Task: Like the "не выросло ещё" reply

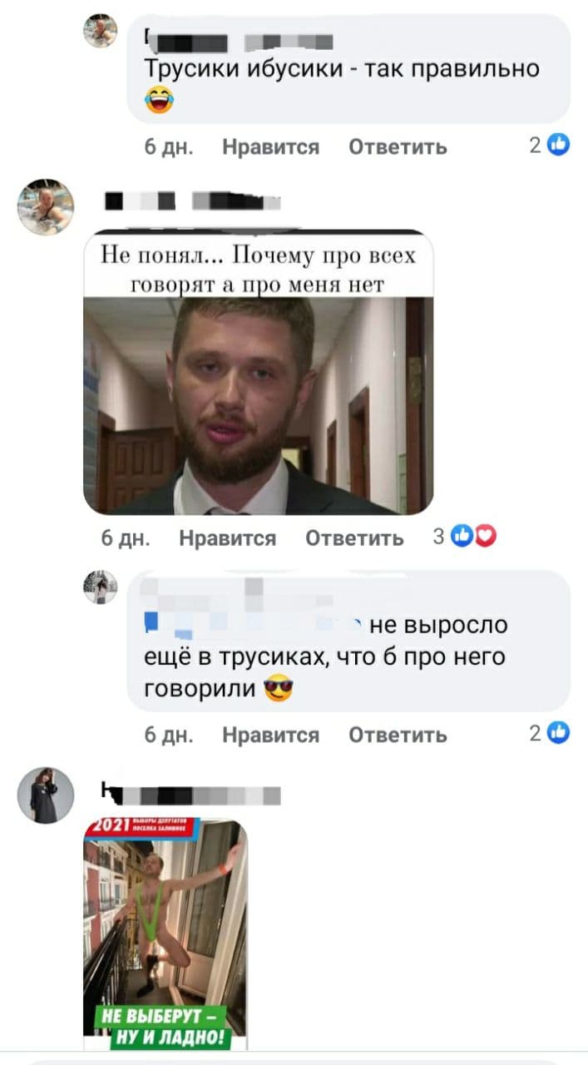Action: [x=270, y=735]
